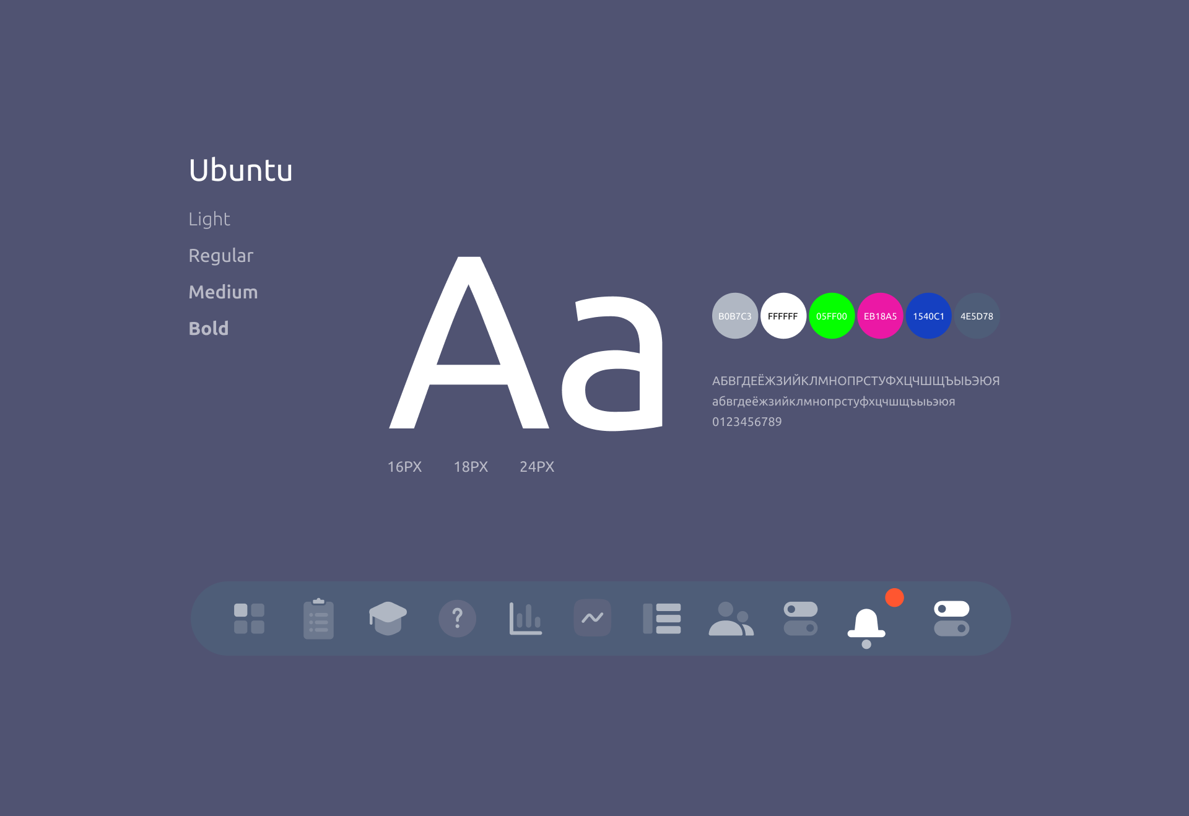
Task: Click the white highlighted toggle switches icon
Action: (x=951, y=619)
